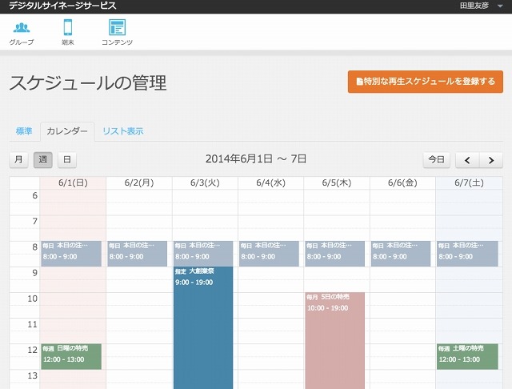Open the コンテンツ (Contents) icon
512x389 pixels.
[x=117, y=31]
